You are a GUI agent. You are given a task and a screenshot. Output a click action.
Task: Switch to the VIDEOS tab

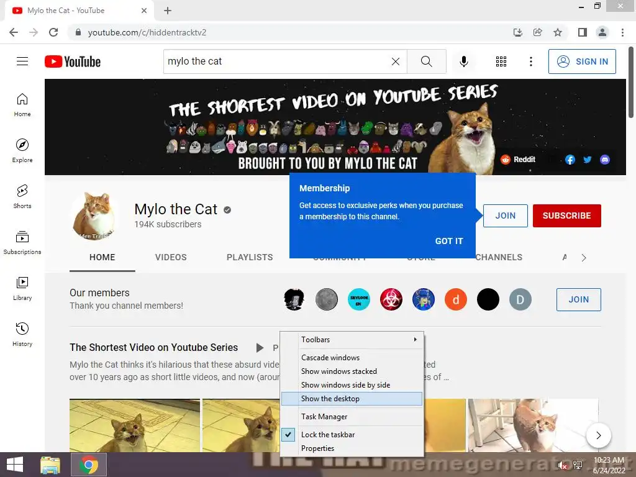coord(171,257)
